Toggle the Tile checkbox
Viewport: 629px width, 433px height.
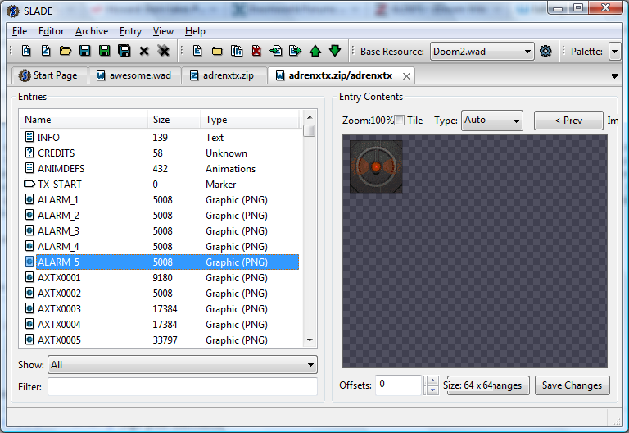(x=399, y=121)
